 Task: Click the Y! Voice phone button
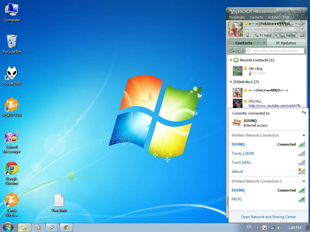[263, 35]
